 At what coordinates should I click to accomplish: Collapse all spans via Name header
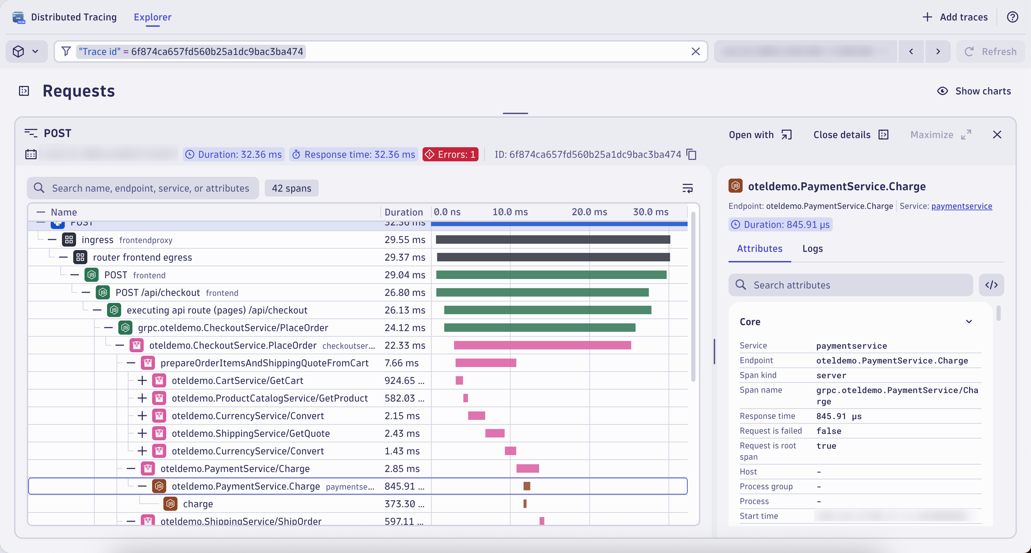coord(41,212)
